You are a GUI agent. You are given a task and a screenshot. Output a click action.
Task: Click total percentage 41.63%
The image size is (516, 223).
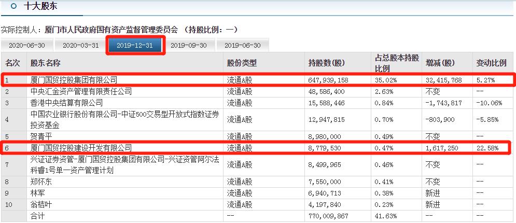pos(386,216)
